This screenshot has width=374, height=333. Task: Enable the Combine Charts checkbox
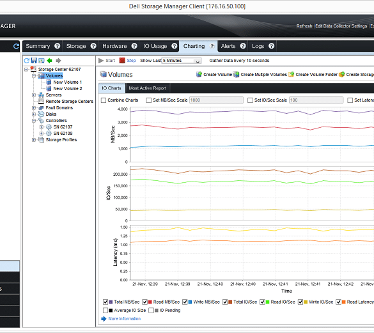(x=104, y=100)
